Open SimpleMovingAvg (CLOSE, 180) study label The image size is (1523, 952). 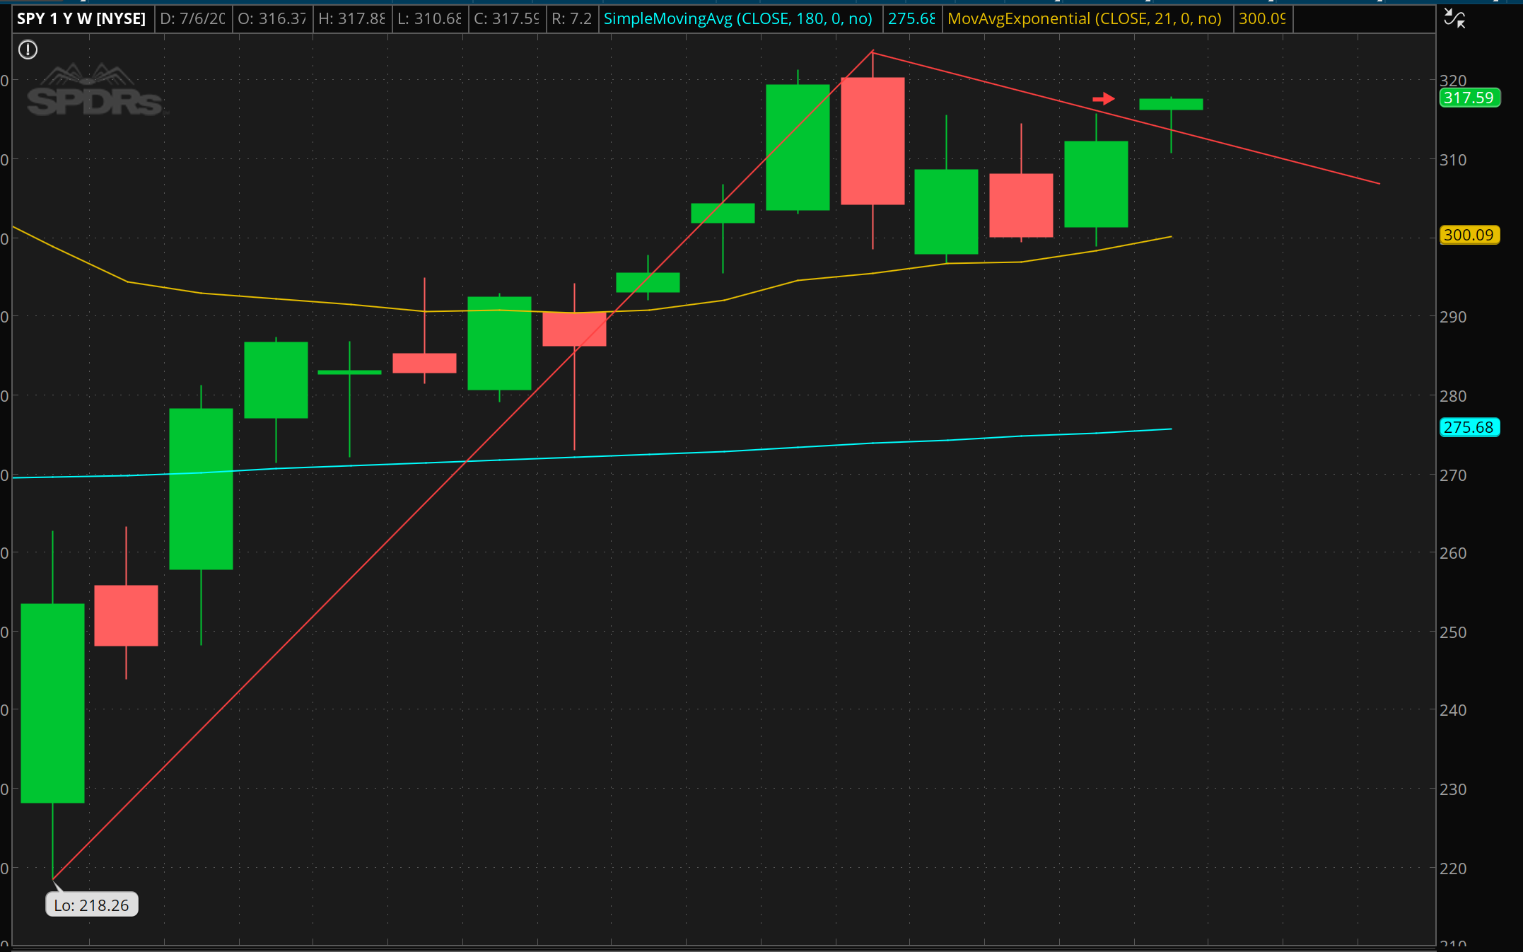(737, 18)
